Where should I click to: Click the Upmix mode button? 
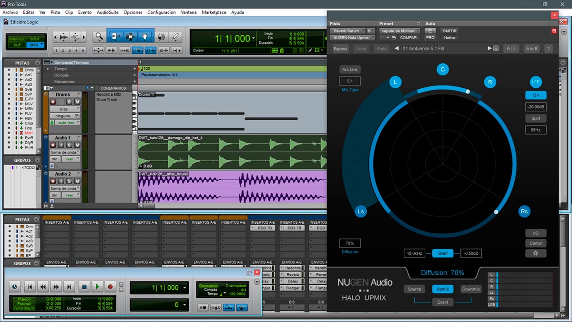coord(443,289)
